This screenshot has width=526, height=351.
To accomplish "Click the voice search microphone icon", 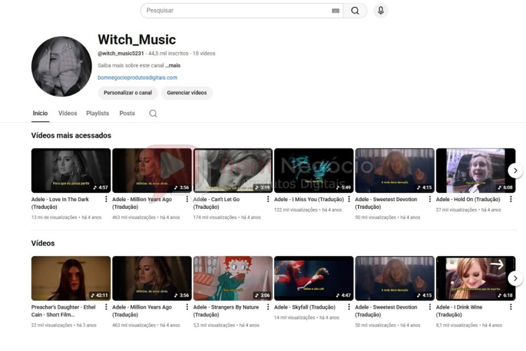I will (380, 10).
